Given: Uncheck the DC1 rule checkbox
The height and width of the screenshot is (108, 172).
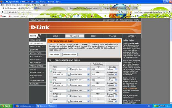Looking at the screenshot, I should [51, 71].
